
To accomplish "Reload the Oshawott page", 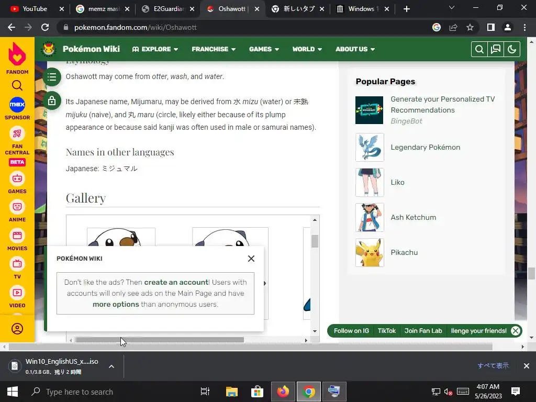I will pos(45,27).
